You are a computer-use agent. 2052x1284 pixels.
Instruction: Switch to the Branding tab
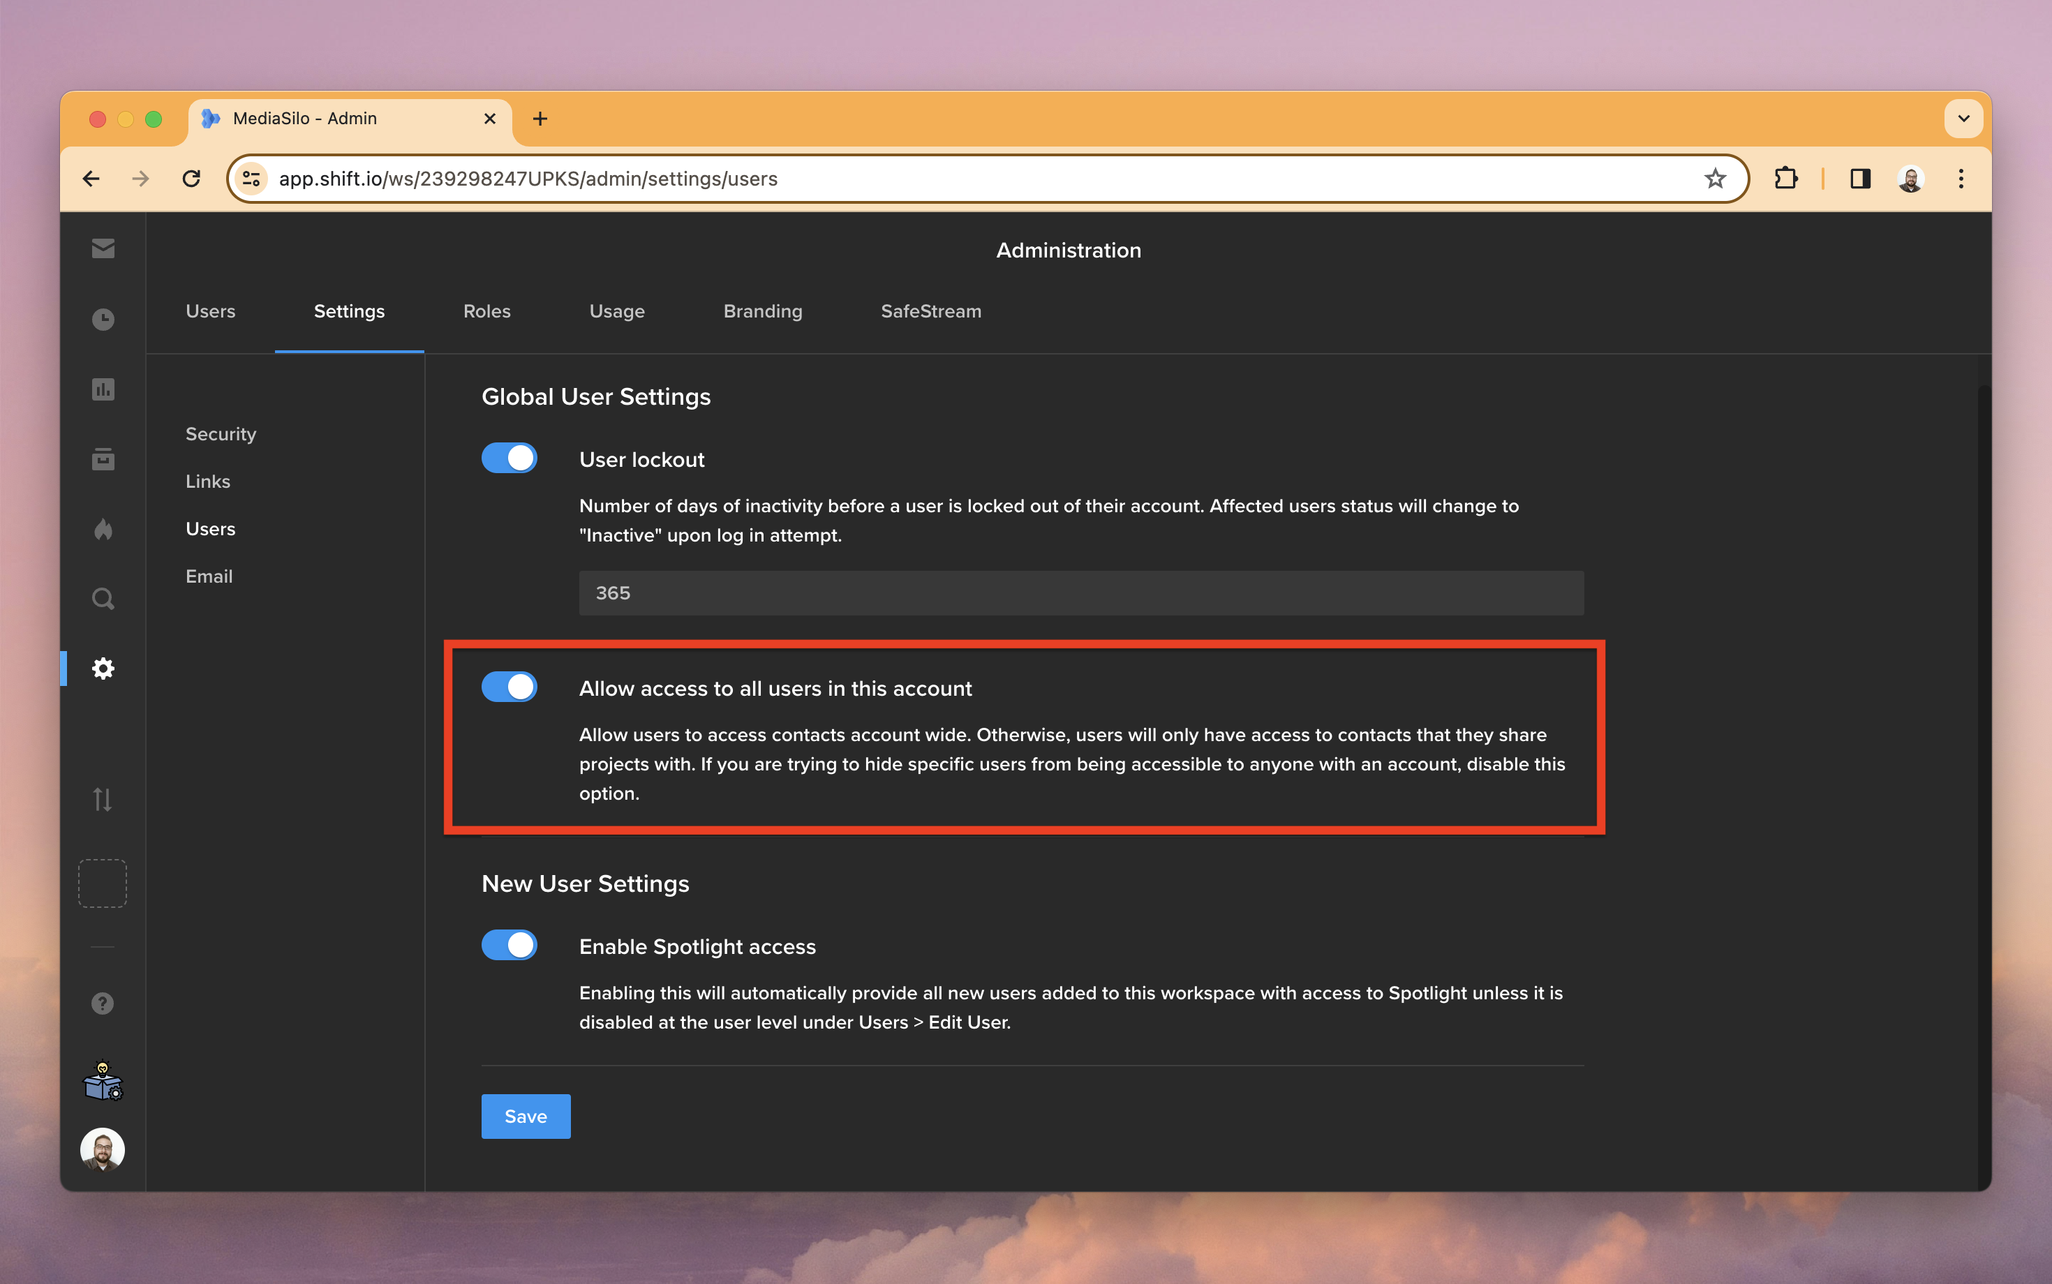click(762, 311)
